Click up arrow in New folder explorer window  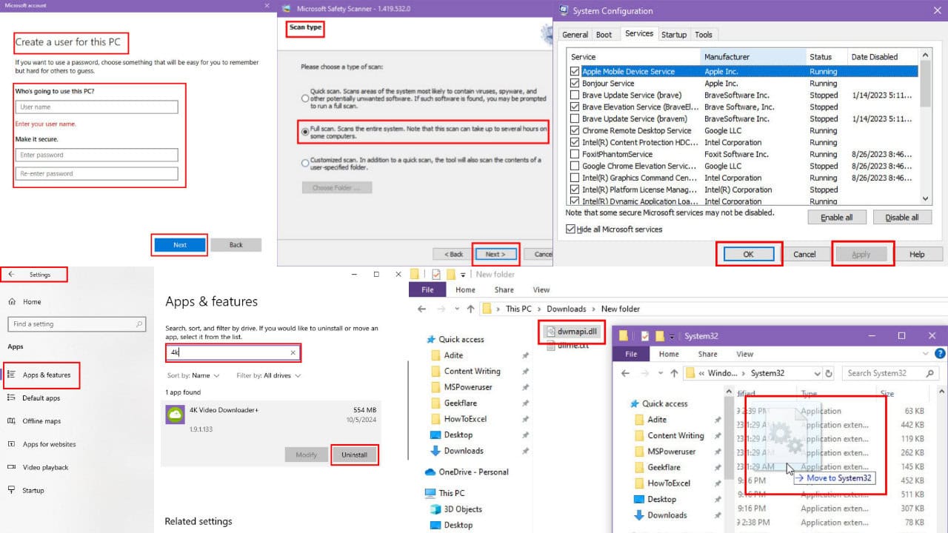pyautogui.click(x=470, y=309)
